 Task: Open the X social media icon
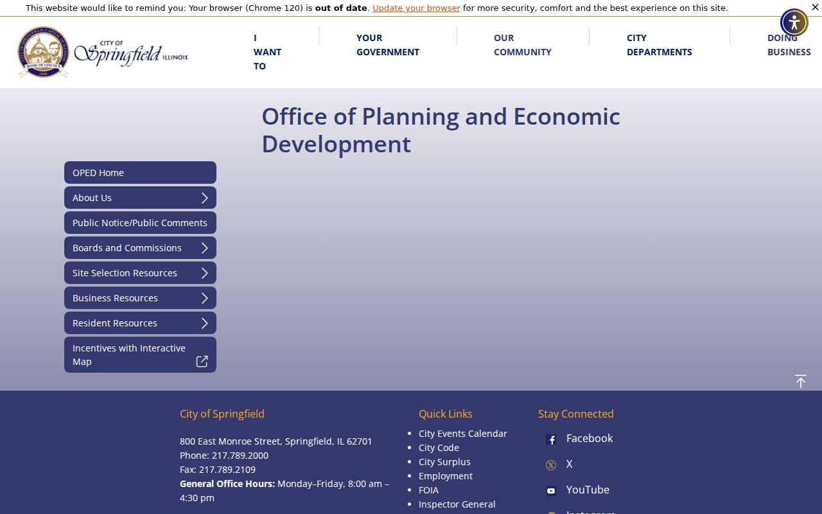[551, 465]
